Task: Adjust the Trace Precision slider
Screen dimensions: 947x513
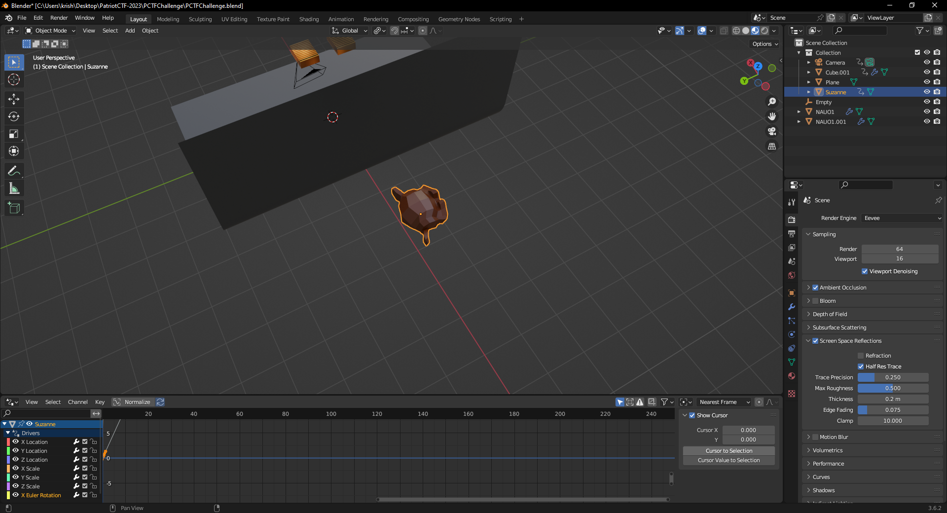Action: point(893,377)
